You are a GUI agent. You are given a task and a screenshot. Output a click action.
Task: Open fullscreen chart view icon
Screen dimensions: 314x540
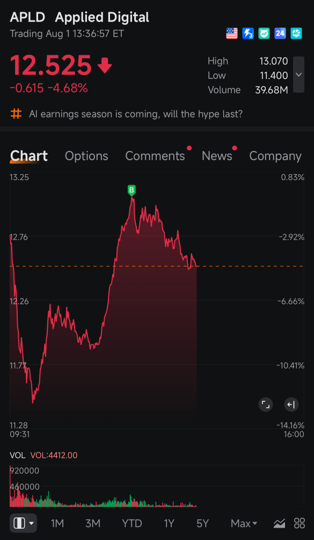point(266,404)
